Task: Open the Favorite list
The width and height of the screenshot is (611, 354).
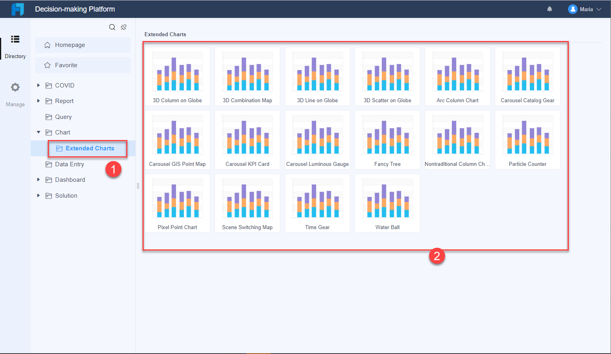Action: [x=83, y=65]
